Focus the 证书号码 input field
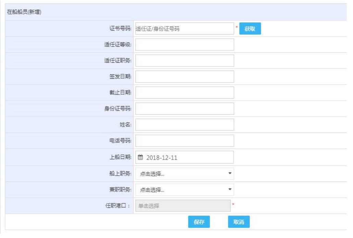 184,29
